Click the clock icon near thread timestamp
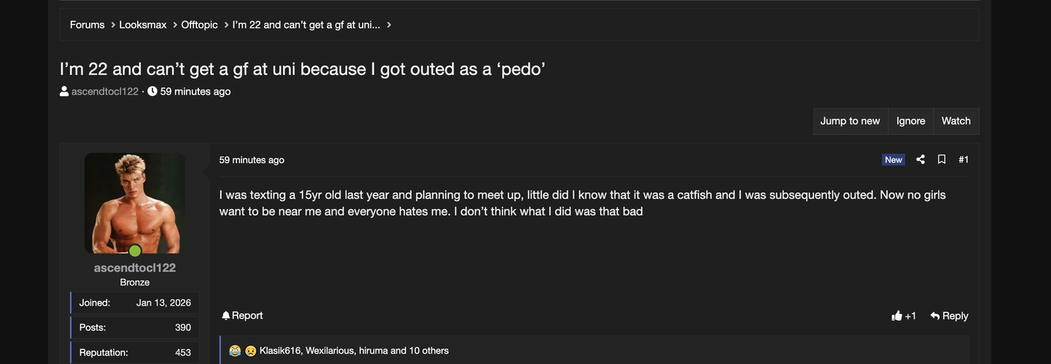Viewport: 1051px width, 364px height. coord(152,92)
